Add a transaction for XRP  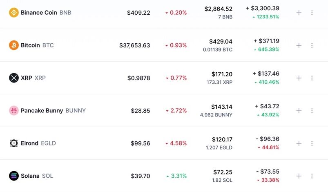(x=299, y=78)
